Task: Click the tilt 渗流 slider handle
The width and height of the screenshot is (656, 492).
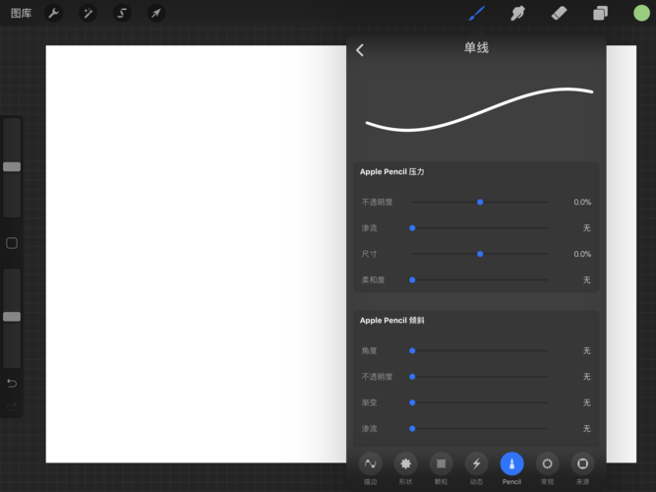Action: pyautogui.click(x=412, y=429)
